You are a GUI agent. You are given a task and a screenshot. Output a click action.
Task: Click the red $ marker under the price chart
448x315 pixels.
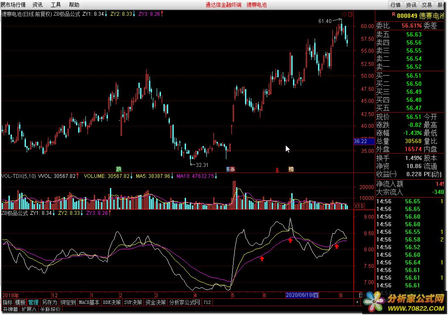(x=277, y=170)
